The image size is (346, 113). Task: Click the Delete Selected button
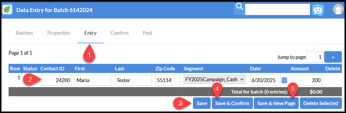tap(321, 103)
